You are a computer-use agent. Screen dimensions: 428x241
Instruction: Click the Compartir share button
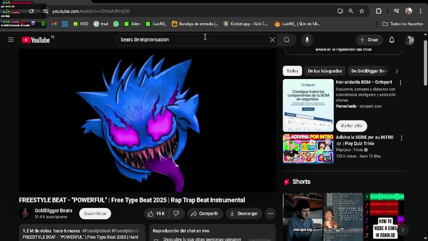204,214
